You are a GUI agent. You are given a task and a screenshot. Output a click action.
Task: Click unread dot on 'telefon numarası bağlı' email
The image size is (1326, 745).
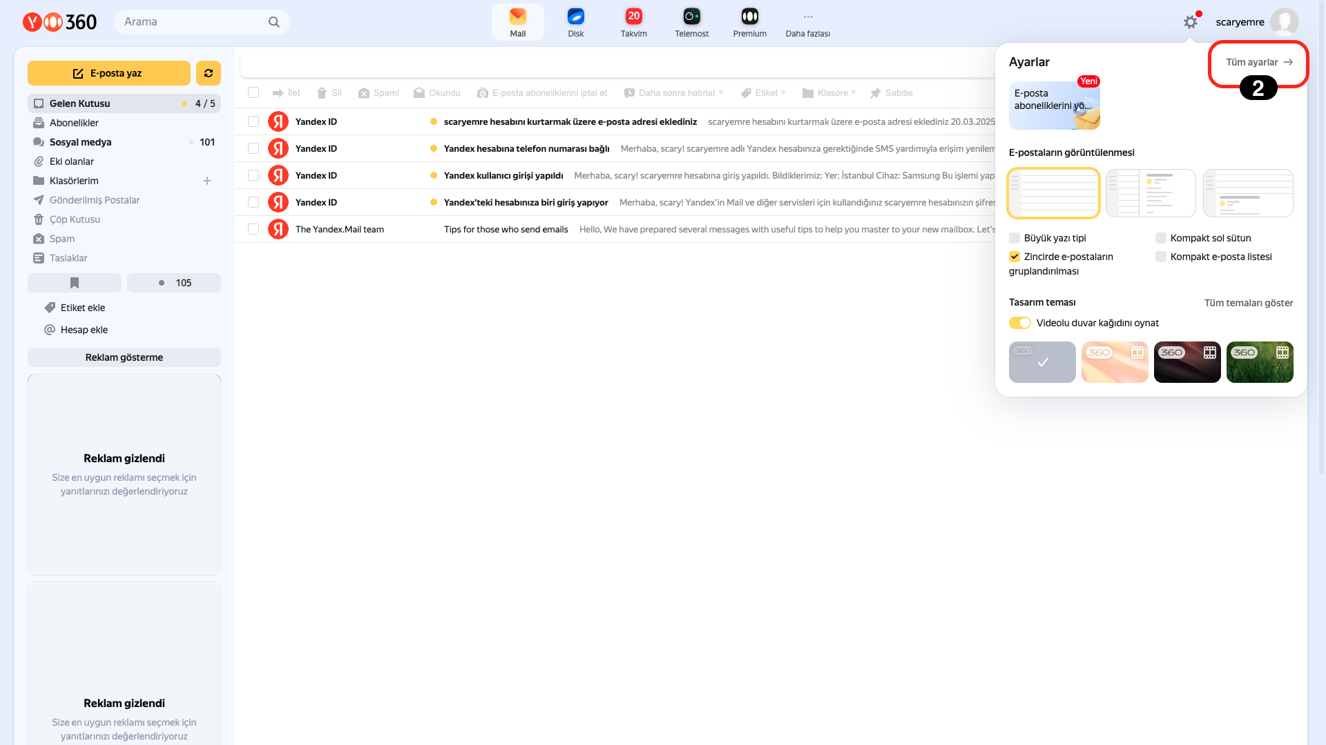[x=434, y=148]
